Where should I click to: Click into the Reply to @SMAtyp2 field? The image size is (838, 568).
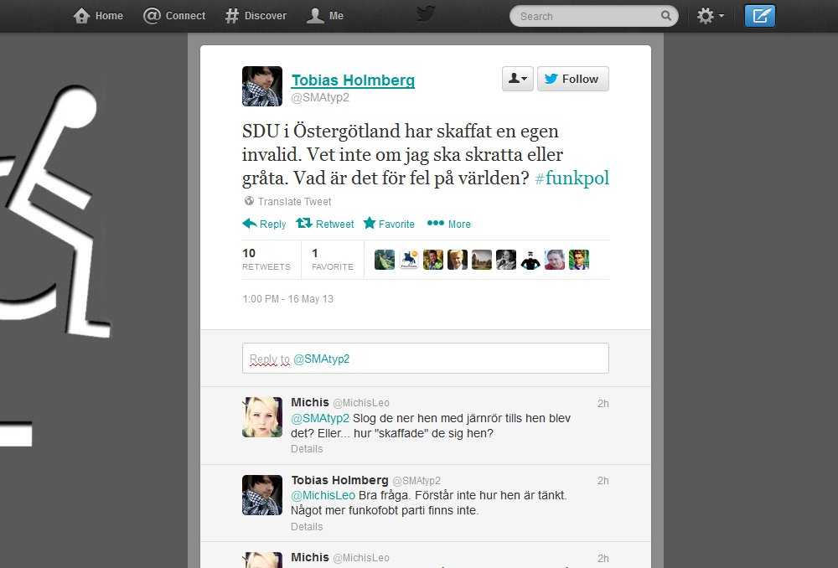tap(426, 358)
